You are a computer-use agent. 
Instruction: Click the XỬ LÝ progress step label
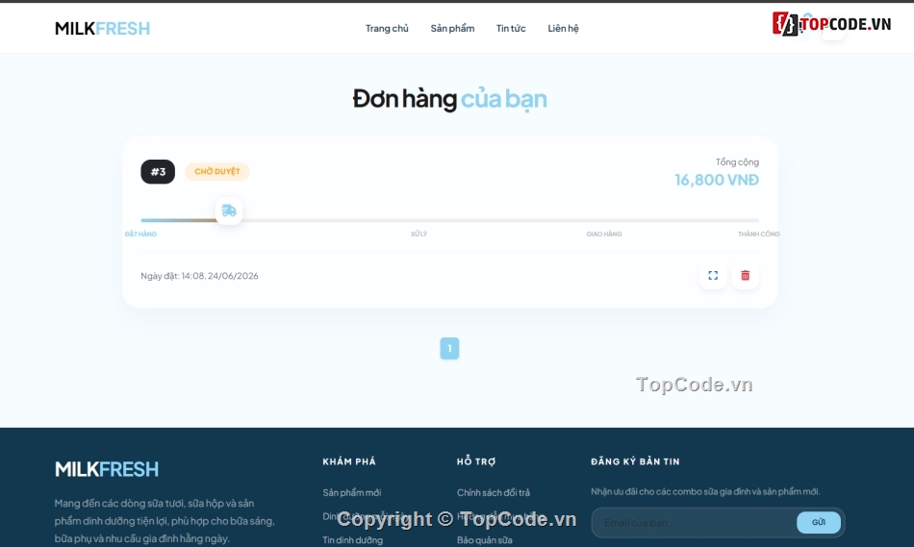tap(419, 235)
